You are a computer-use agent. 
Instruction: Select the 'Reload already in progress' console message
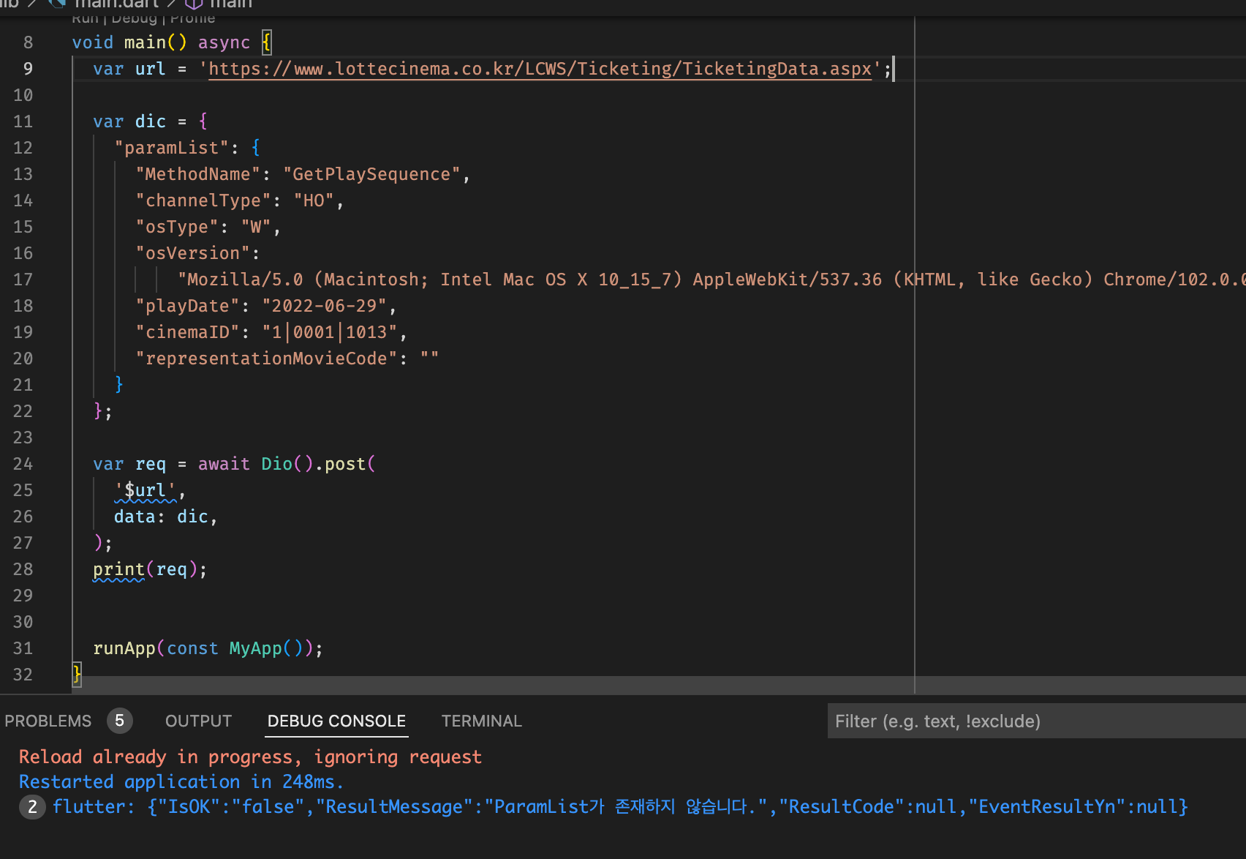(250, 757)
